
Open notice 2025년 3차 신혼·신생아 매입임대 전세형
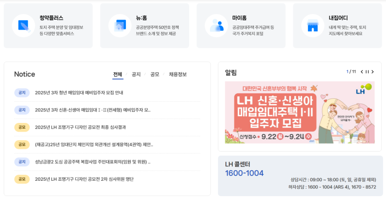click(93, 110)
